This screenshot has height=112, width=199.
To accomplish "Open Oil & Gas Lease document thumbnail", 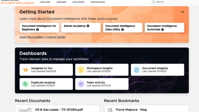I will pyautogui.click(x=25, y=110).
